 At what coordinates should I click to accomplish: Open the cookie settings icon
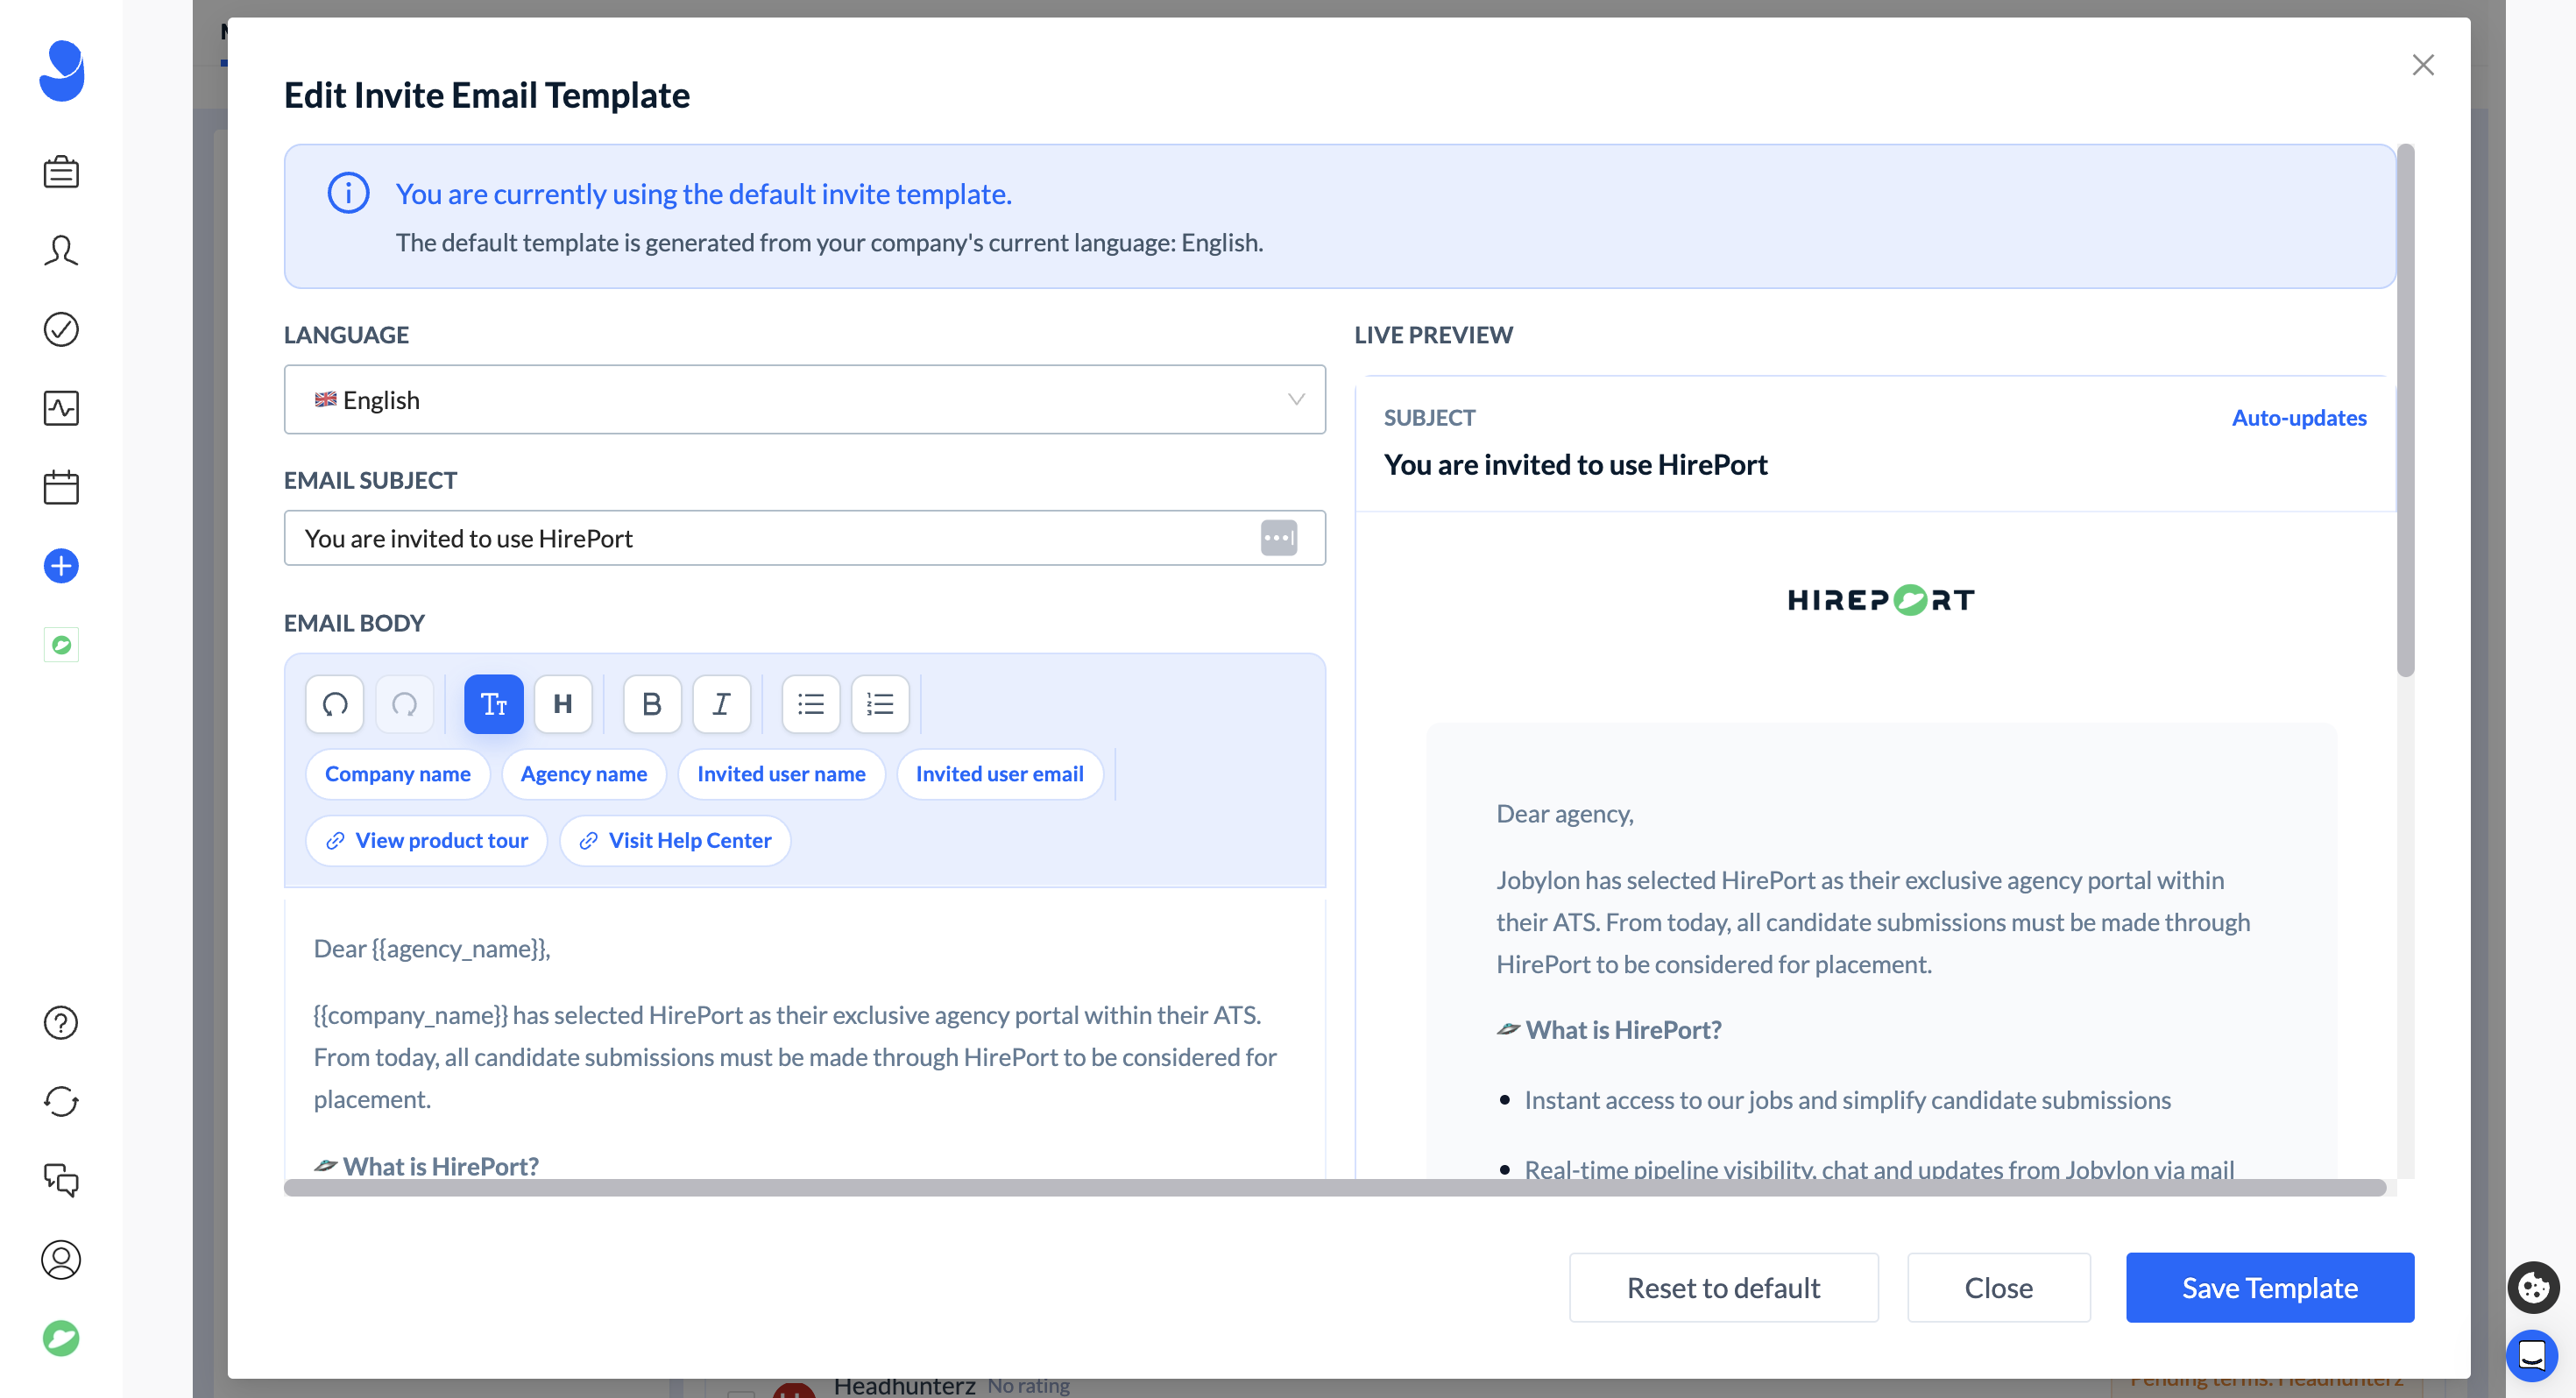pos(2533,1287)
